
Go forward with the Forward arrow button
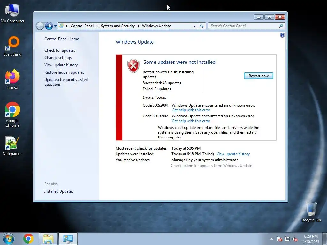(49, 26)
